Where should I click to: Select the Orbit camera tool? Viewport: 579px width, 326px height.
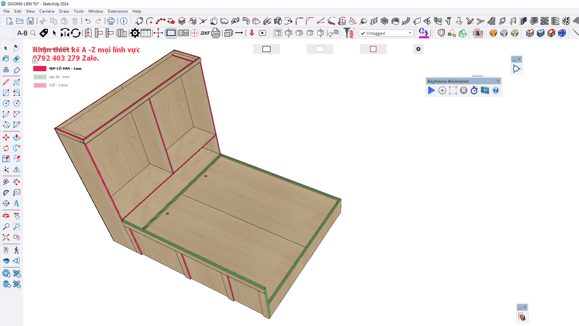(6, 216)
